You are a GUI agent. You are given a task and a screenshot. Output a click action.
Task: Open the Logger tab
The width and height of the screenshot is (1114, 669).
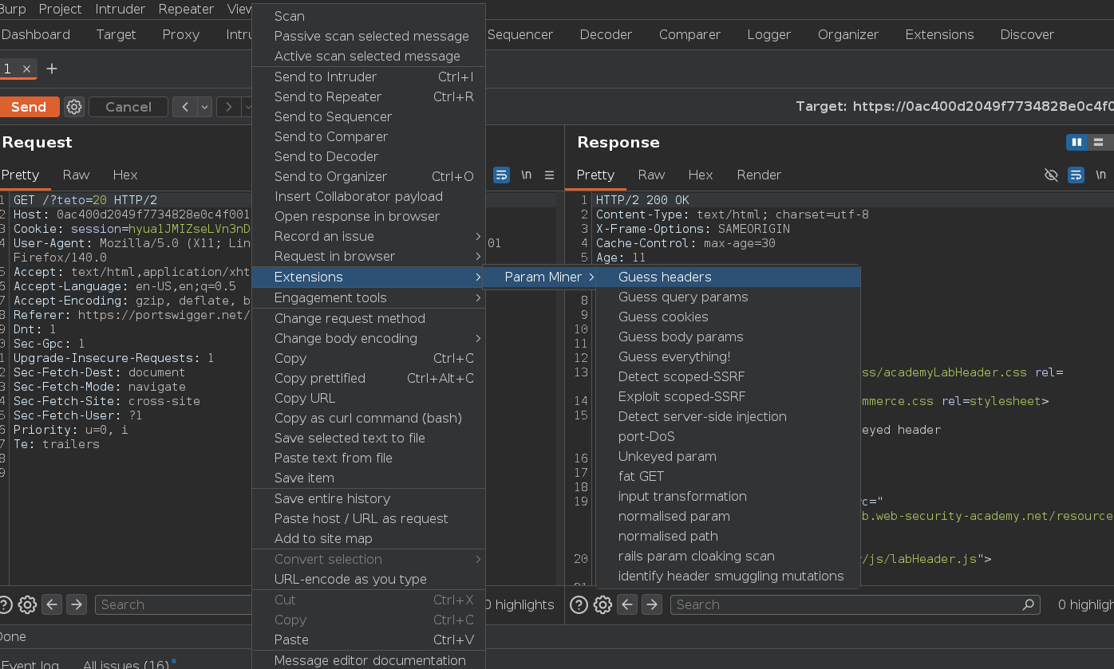[769, 34]
